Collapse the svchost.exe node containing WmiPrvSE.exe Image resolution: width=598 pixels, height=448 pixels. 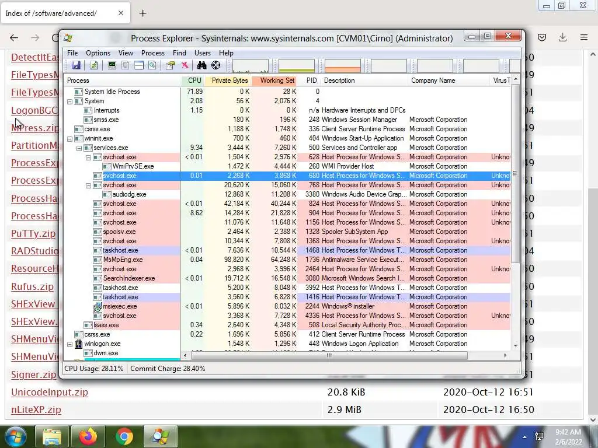click(x=89, y=157)
